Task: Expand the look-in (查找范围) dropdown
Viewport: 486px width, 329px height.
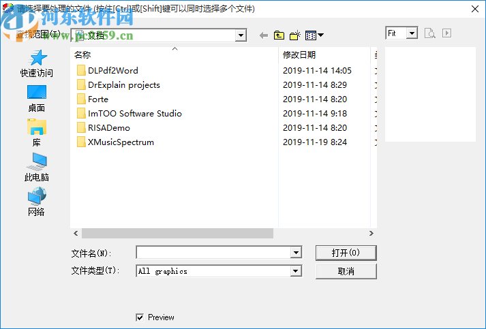Action: coord(241,35)
